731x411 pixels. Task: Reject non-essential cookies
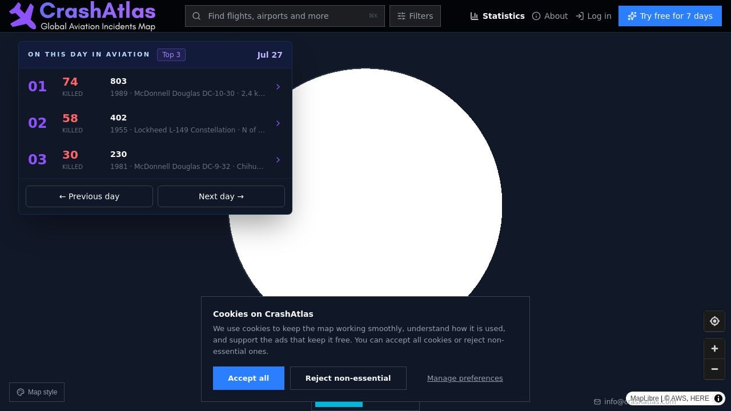[x=348, y=378]
